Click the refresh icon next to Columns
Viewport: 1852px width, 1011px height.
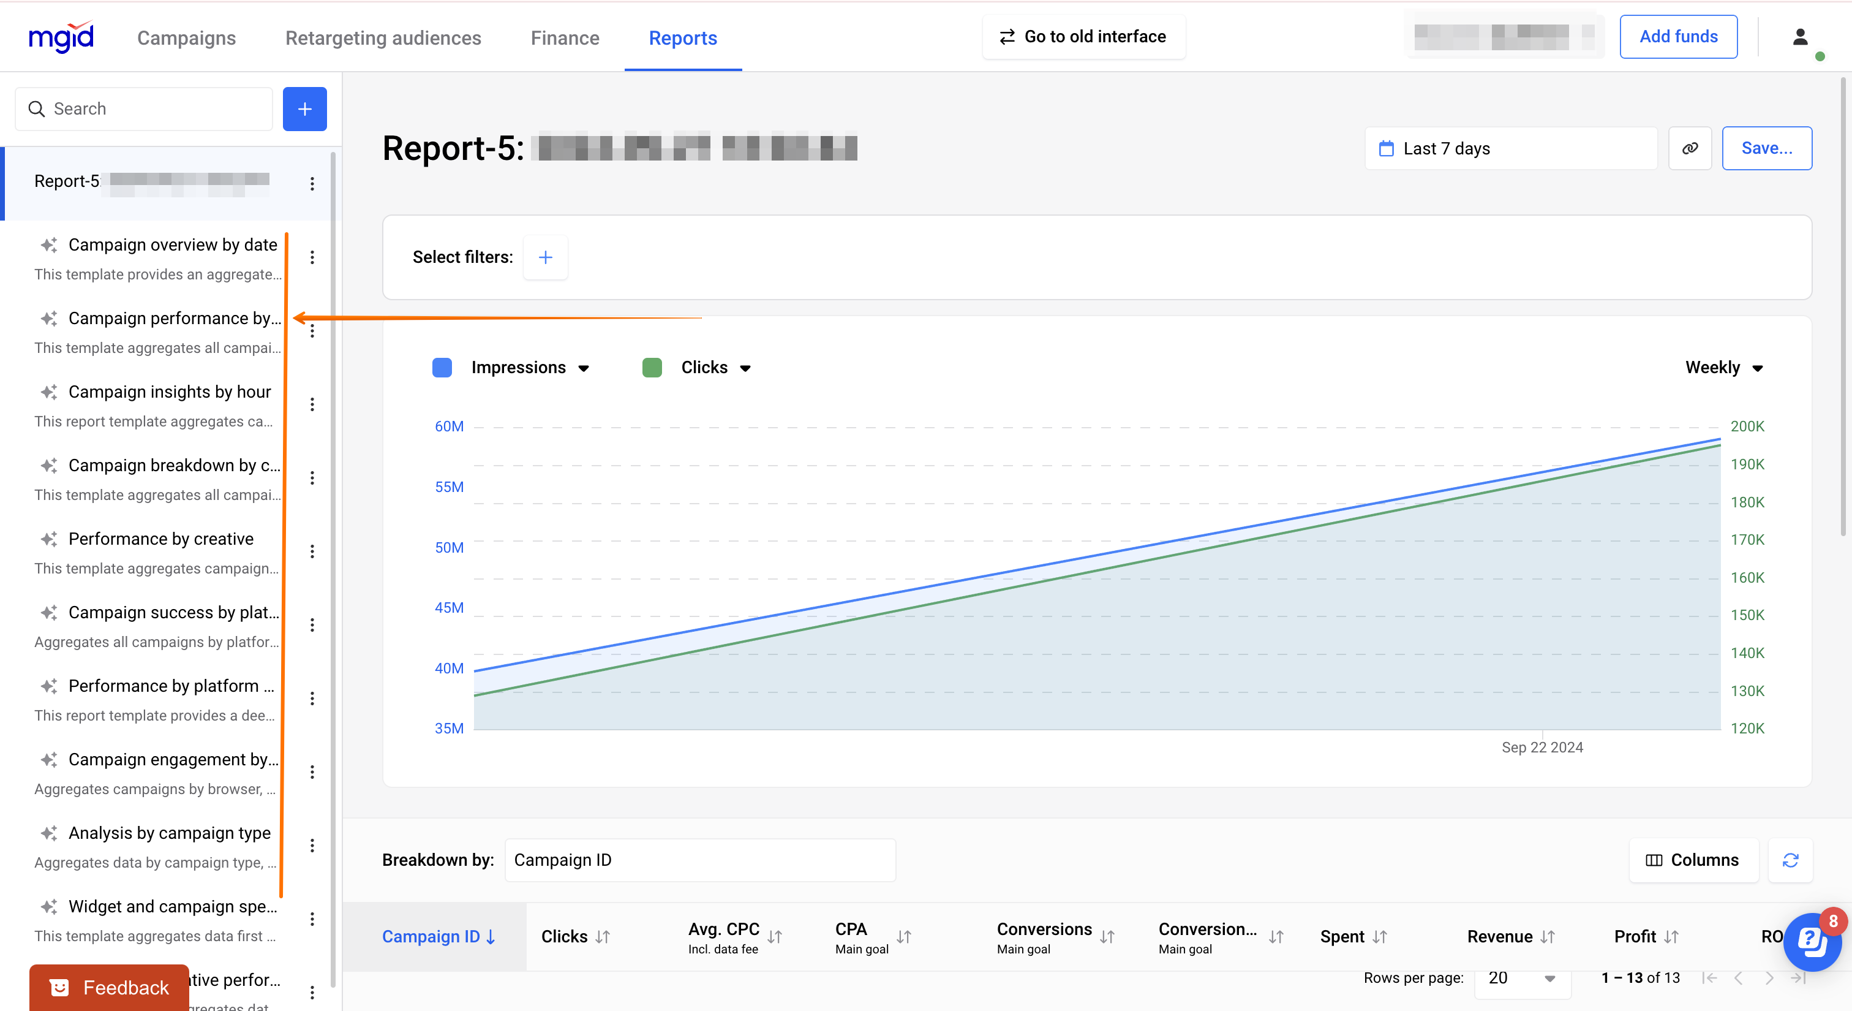click(1790, 860)
